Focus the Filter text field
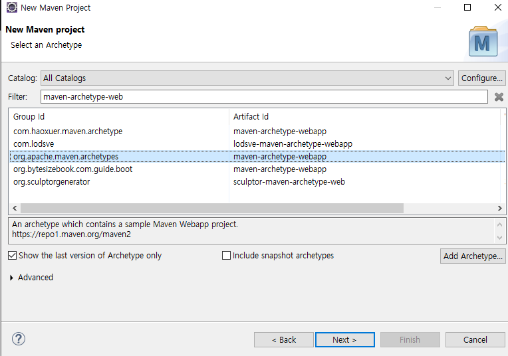 coord(264,97)
